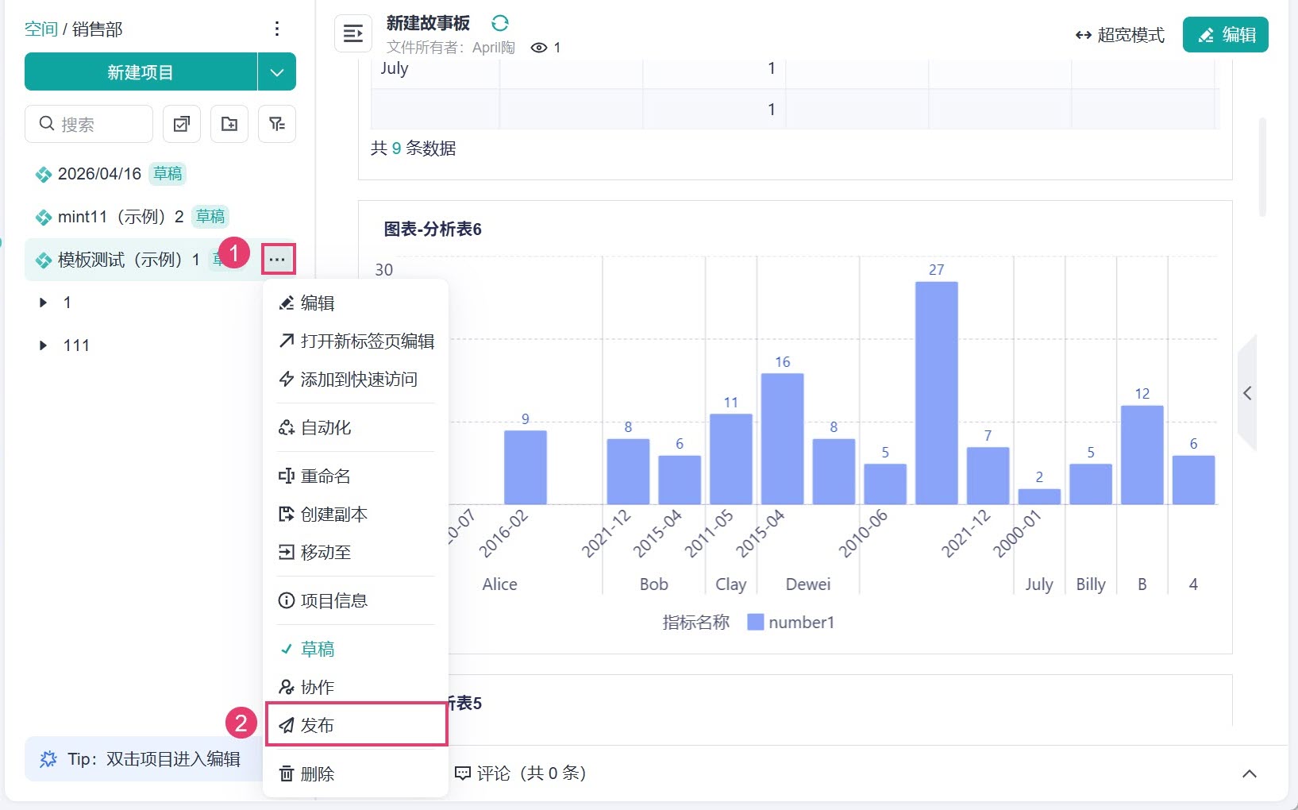Choose 项目信息 menu item
The width and height of the screenshot is (1298, 810).
356,600
